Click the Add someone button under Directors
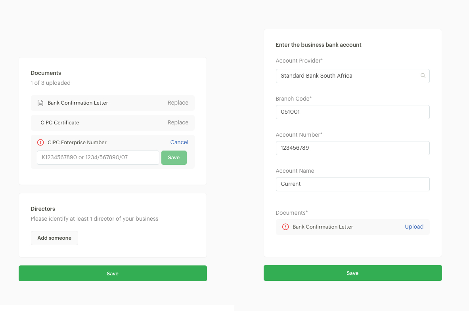469x311 pixels. click(54, 238)
